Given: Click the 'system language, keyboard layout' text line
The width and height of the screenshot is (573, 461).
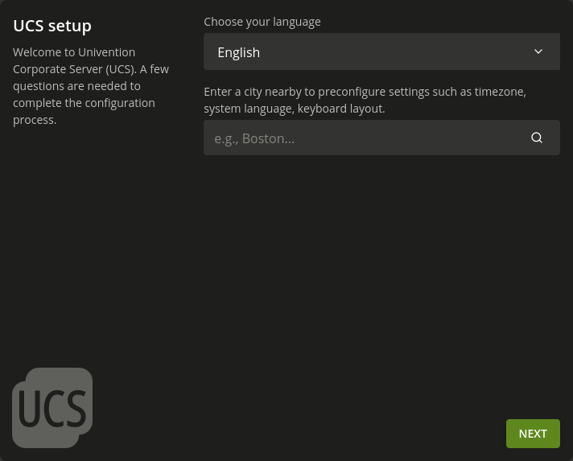Looking at the screenshot, I should point(294,109).
